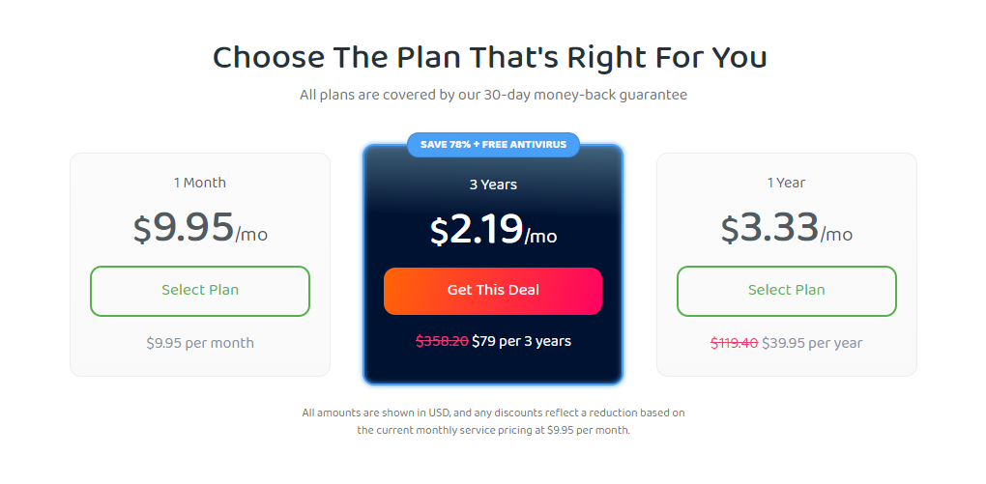Click the $79 per 3 years text
The image size is (986, 484).
click(x=521, y=341)
